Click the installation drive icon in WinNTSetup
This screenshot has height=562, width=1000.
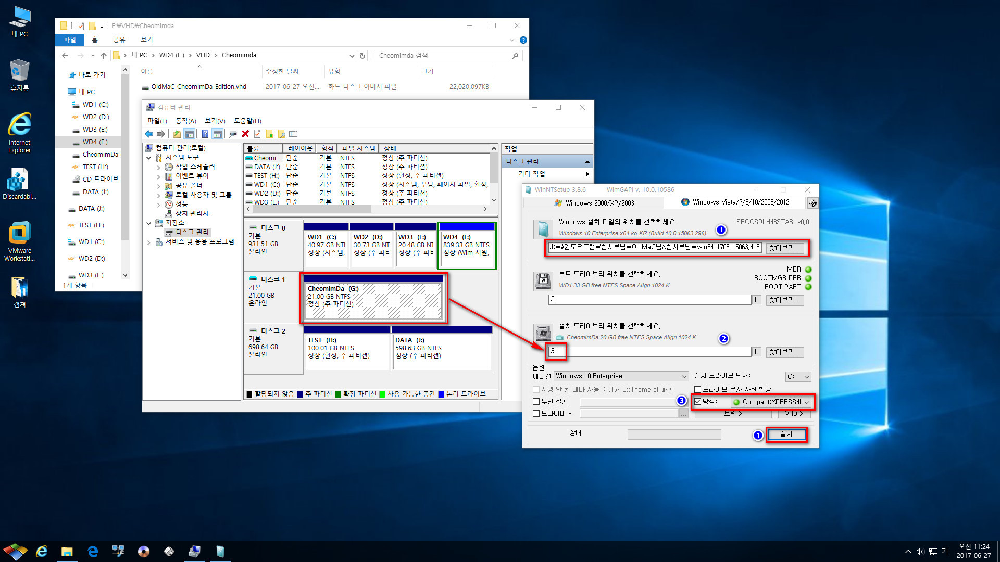click(543, 333)
